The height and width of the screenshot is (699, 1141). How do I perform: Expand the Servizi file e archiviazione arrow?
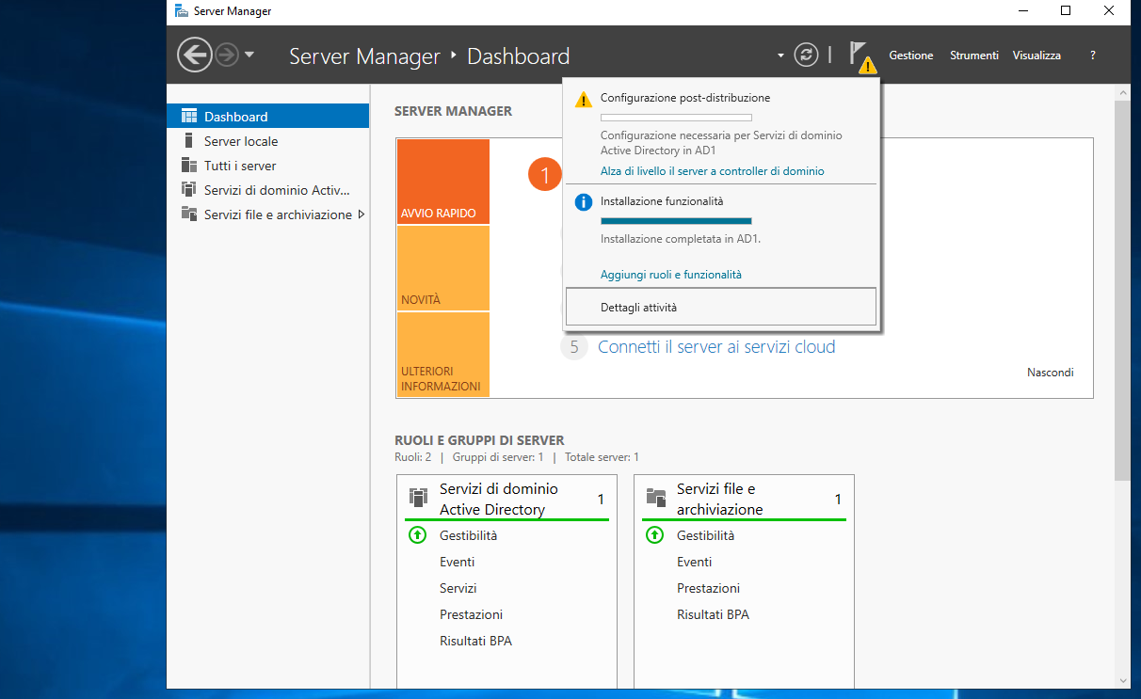(362, 214)
